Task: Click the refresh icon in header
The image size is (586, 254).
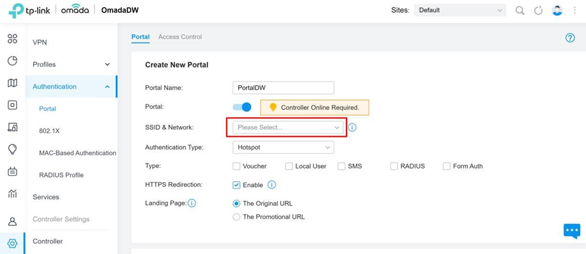Action: click(x=538, y=10)
